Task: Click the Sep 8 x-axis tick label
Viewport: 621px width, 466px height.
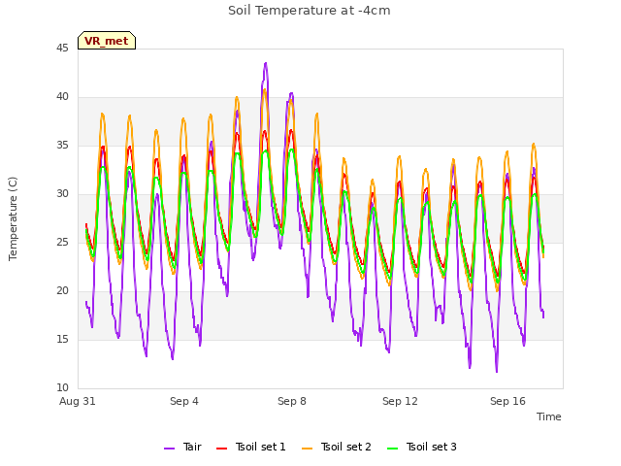Action: tap(292, 401)
